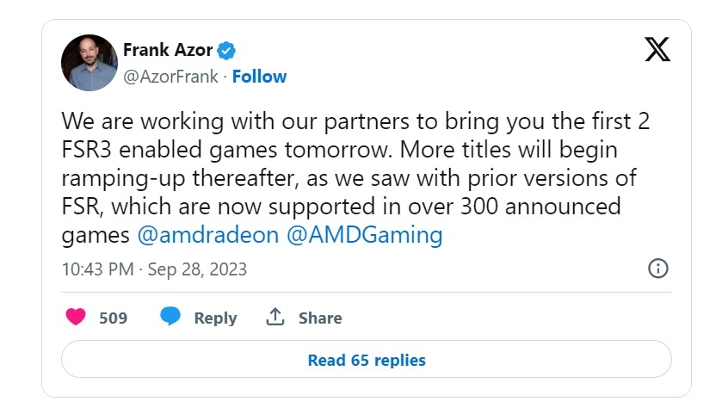
Task: Open the Frank Azor display name
Action: (x=168, y=50)
